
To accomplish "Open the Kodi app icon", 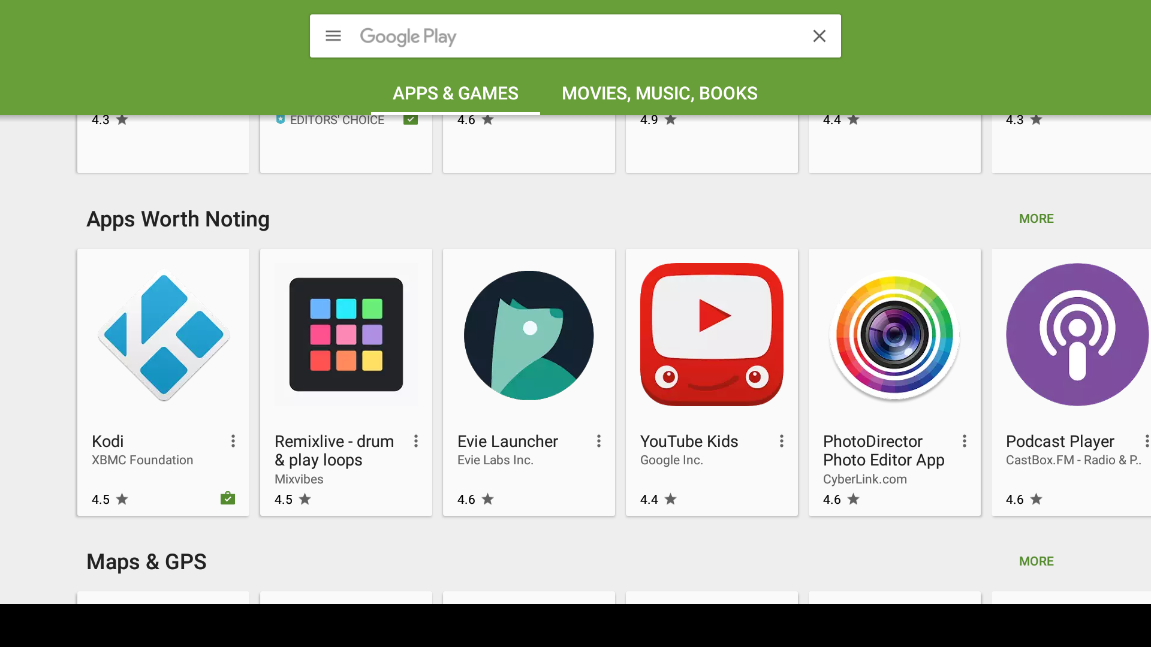I will (x=163, y=335).
